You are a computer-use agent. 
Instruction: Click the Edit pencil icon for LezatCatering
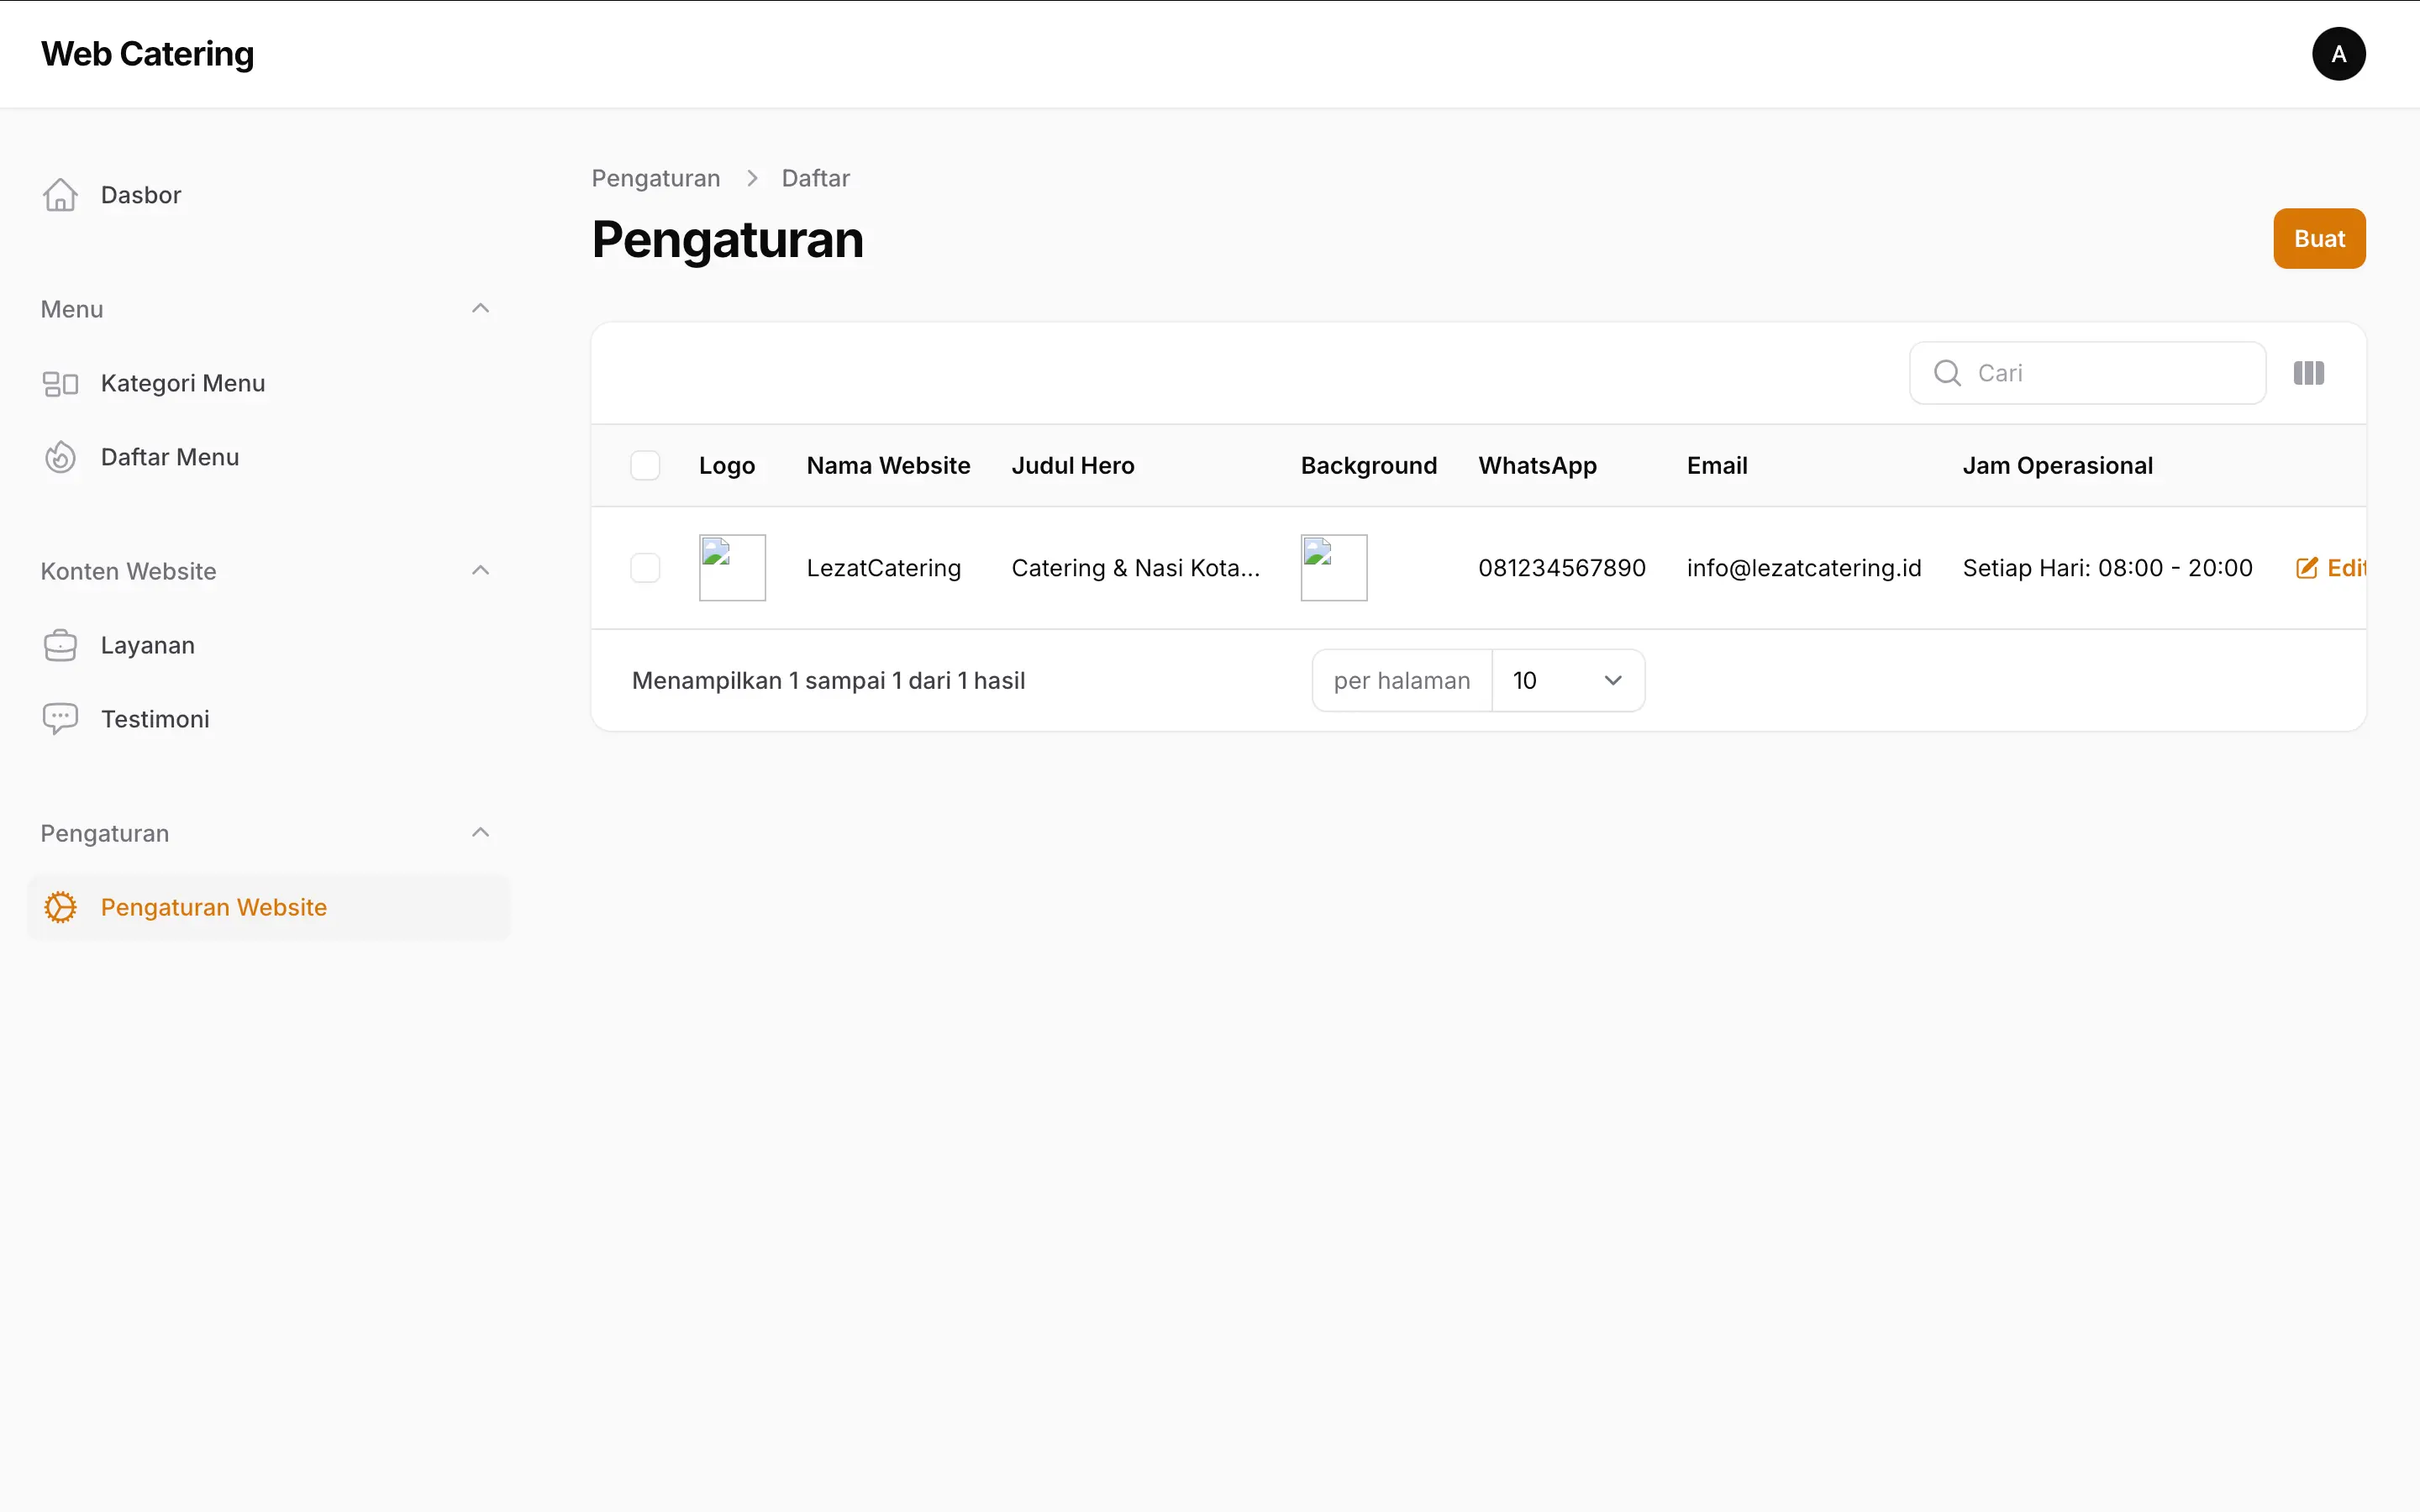coord(2306,568)
